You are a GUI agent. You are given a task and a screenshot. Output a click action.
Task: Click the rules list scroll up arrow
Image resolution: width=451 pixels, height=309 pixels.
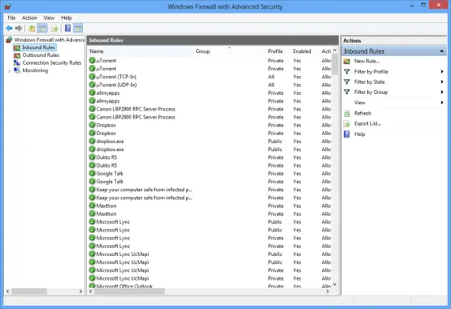(335, 51)
